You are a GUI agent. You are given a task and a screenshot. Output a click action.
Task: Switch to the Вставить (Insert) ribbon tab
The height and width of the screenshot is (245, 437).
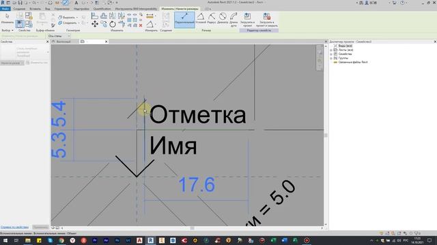point(35,9)
